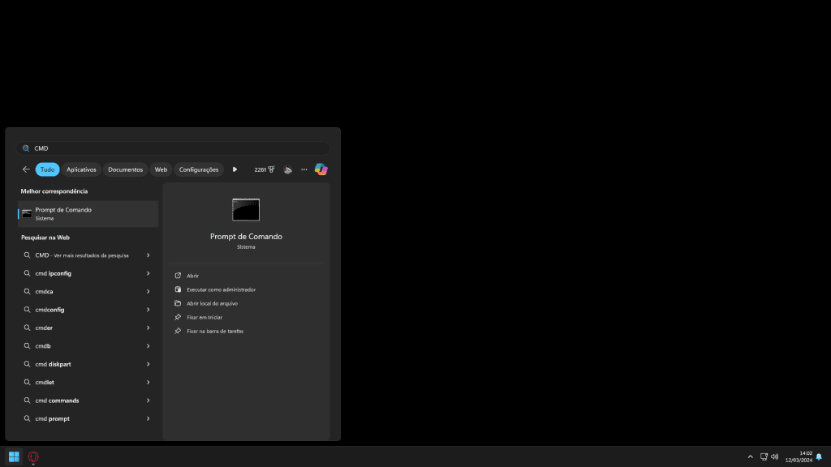Select cmdca web suggestion
The image size is (831, 467).
(88, 291)
